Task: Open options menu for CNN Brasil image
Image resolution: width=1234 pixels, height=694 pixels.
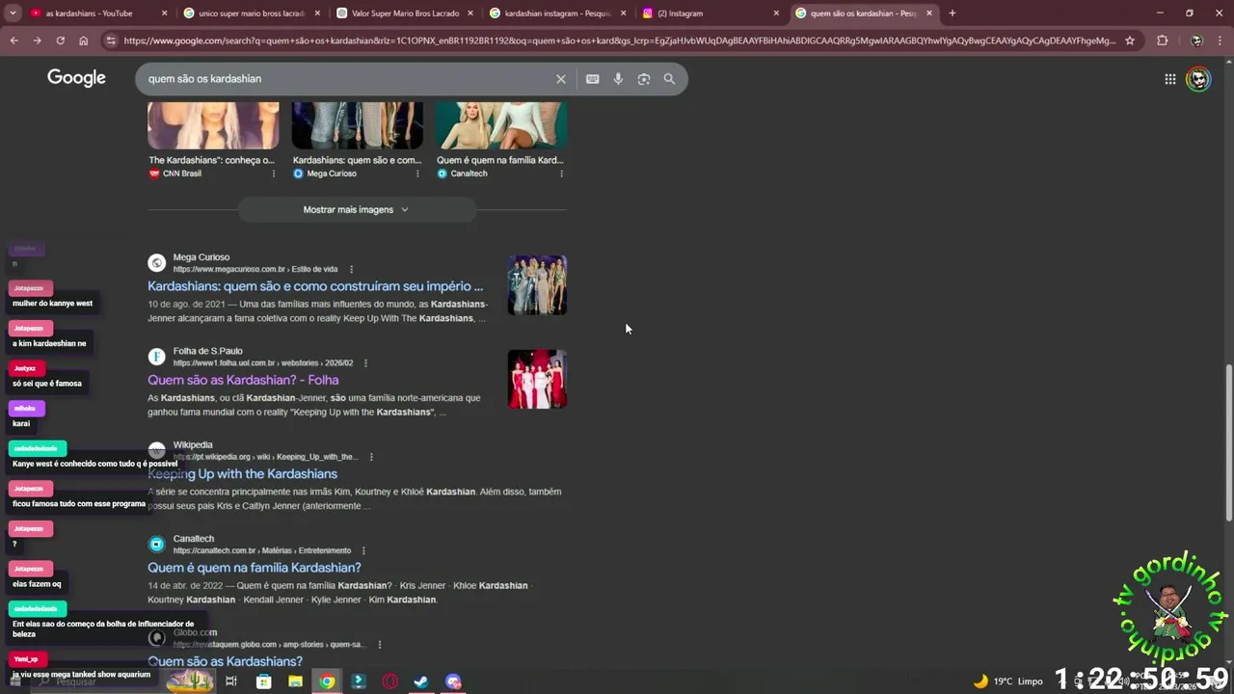Action: pyautogui.click(x=273, y=173)
